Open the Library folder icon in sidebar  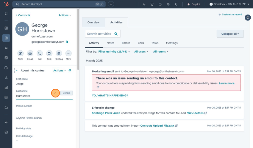[x=6, y=107]
